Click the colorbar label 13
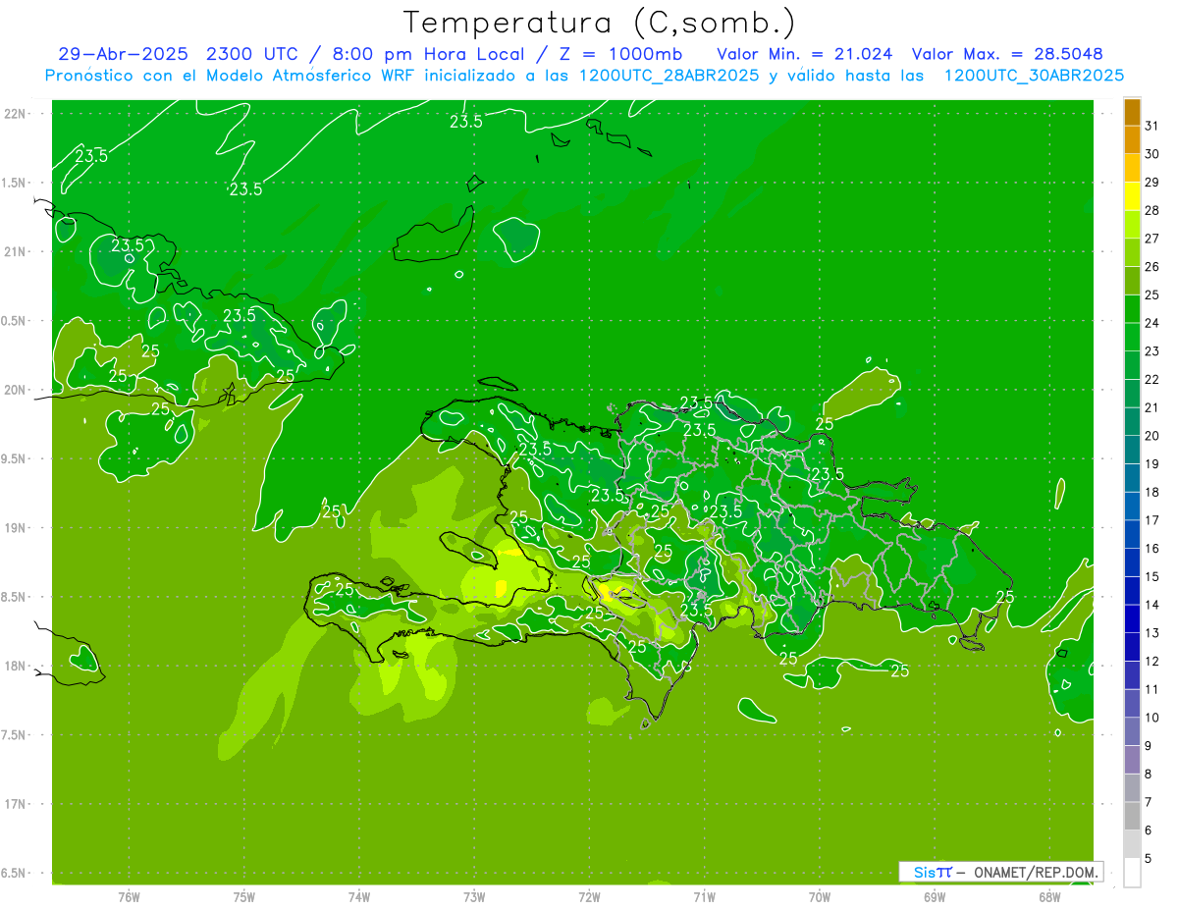 (x=1152, y=633)
